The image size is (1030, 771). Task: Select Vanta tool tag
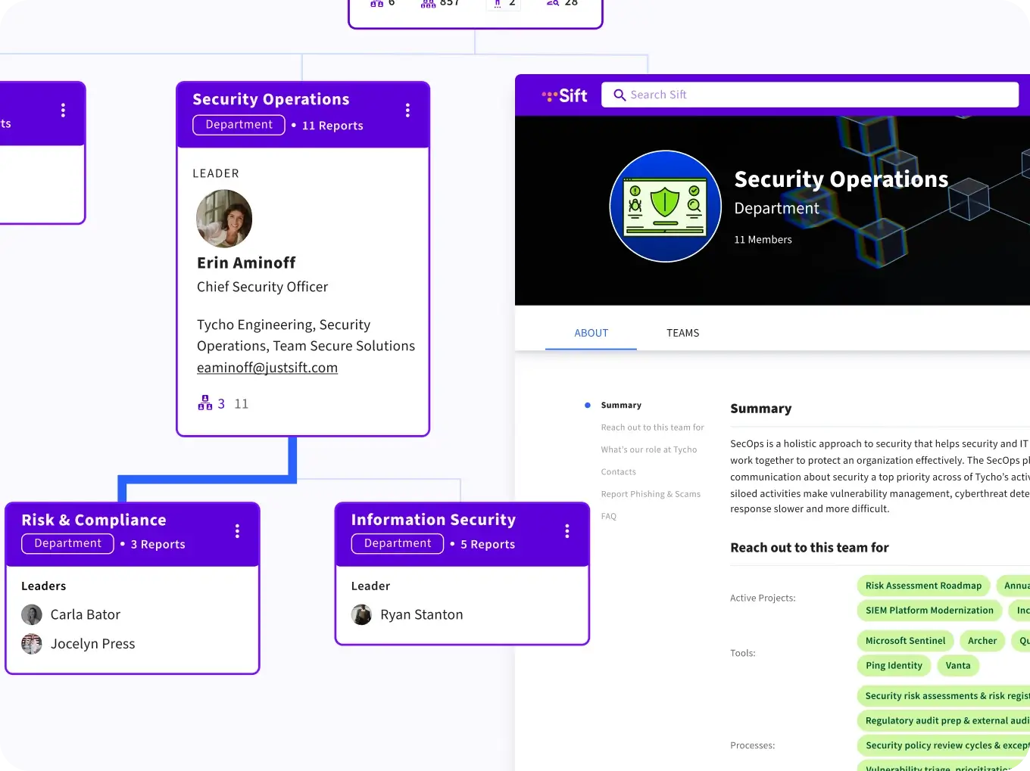coord(958,666)
